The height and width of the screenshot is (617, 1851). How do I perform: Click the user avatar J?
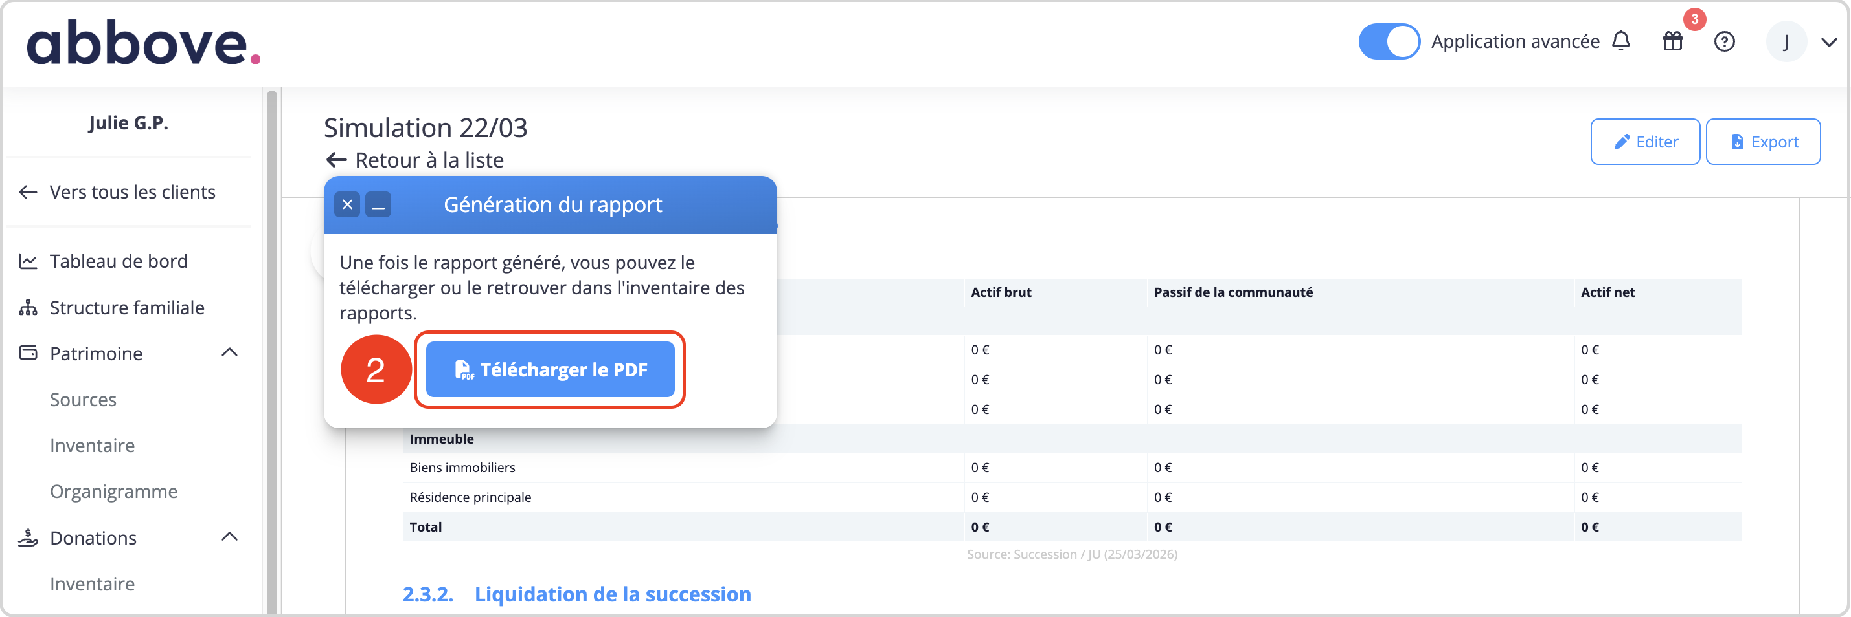point(1786,41)
